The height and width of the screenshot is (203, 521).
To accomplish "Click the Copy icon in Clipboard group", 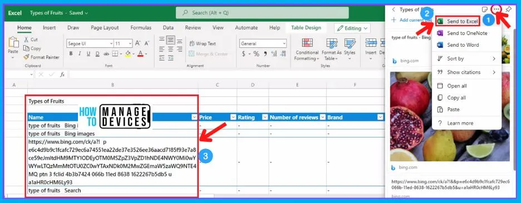I will point(26,48).
